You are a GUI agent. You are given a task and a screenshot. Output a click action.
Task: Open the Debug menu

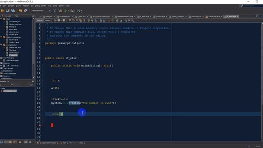point(37,6)
